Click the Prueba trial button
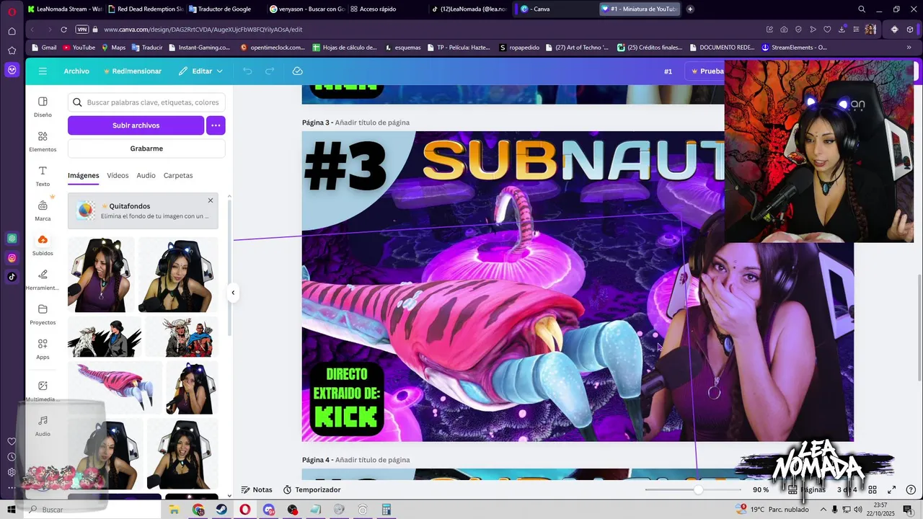Image resolution: width=923 pixels, height=519 pixels. [x=707, y=71]
